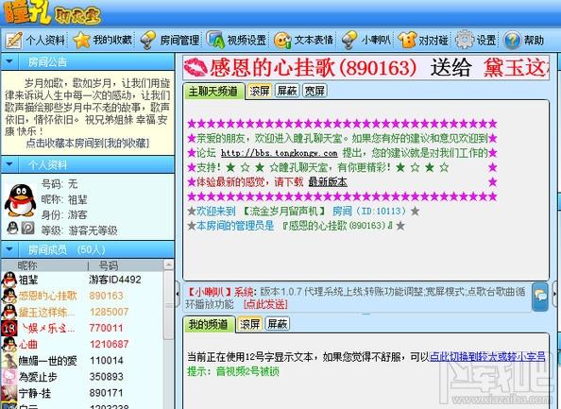The height and width of the screenshot is (409, 561).
Task: Collapse the 房间成员 panel arrow
Action: 9,249
